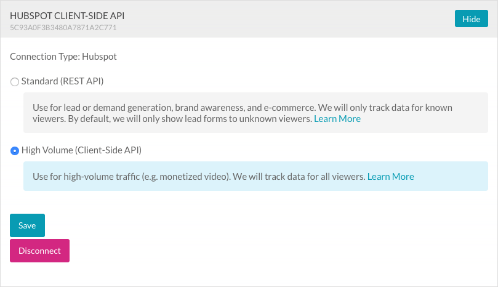Open Learn More link in Standard description

point(337,118)
